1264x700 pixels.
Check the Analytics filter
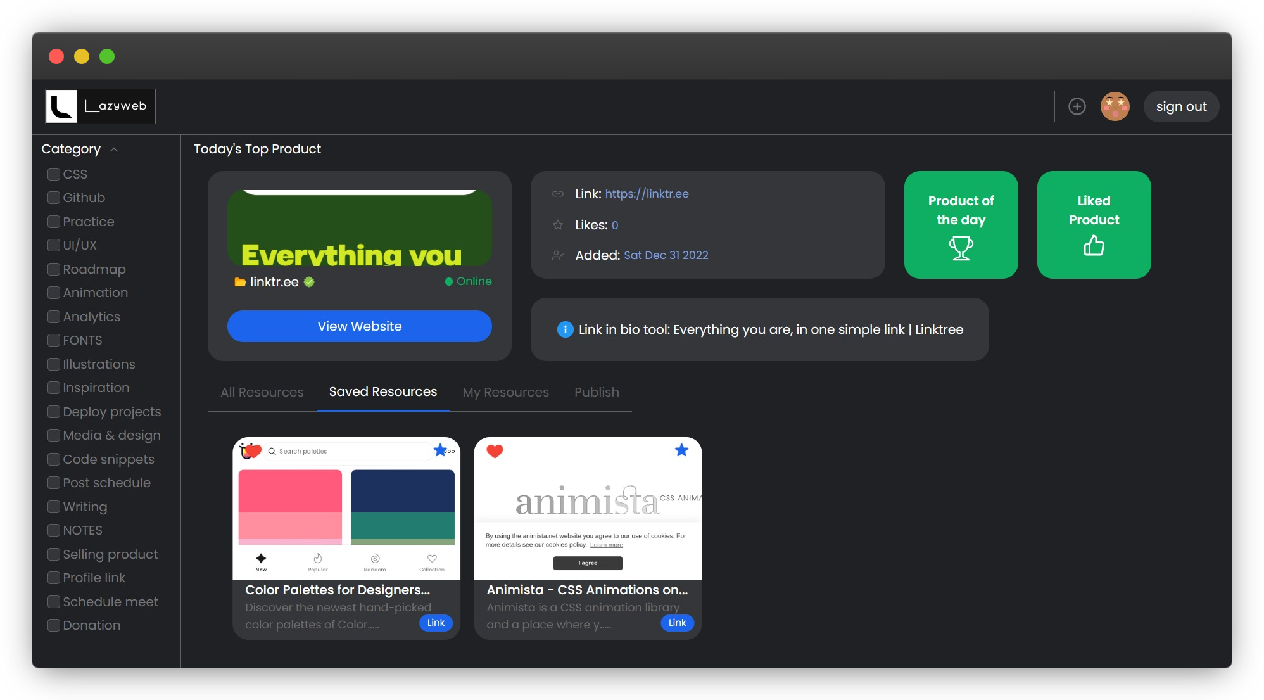pos(54,317)
